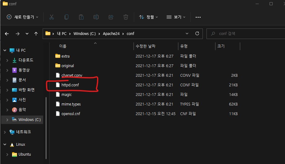Viewport: 285px width, 164px height.
Task: Click the 다운로드 download icon in sidebar
Action: point(14,60)
